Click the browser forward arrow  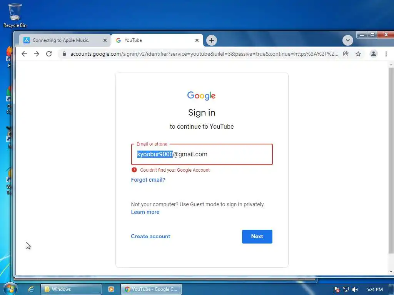tap(37, 54)
